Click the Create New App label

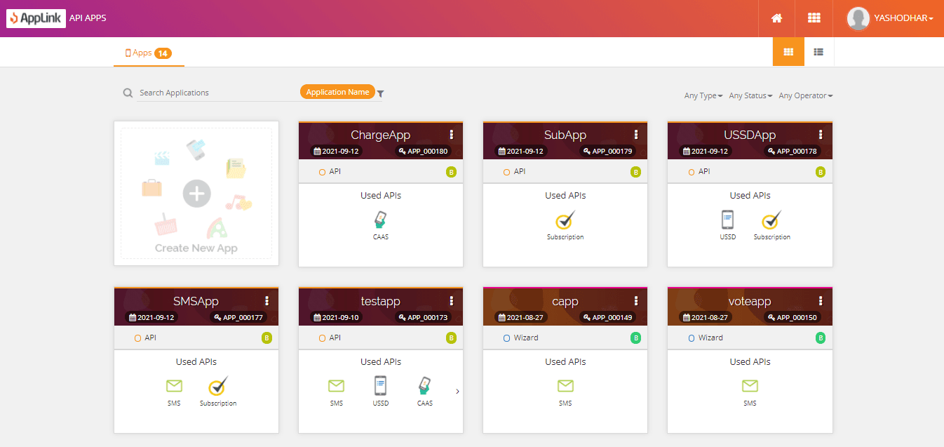pos(196,248)
